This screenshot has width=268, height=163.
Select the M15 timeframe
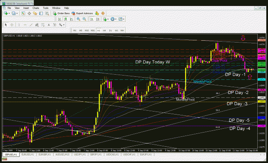click(87, 30)
